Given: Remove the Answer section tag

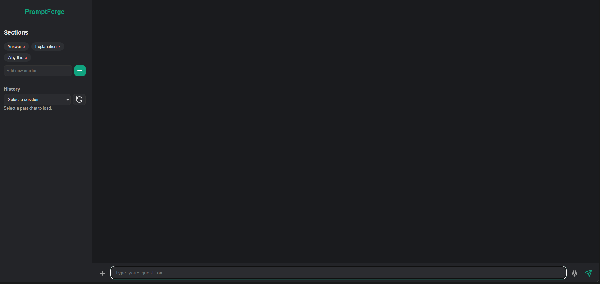Looking at the screenshot, I should (x=24, y=47).
